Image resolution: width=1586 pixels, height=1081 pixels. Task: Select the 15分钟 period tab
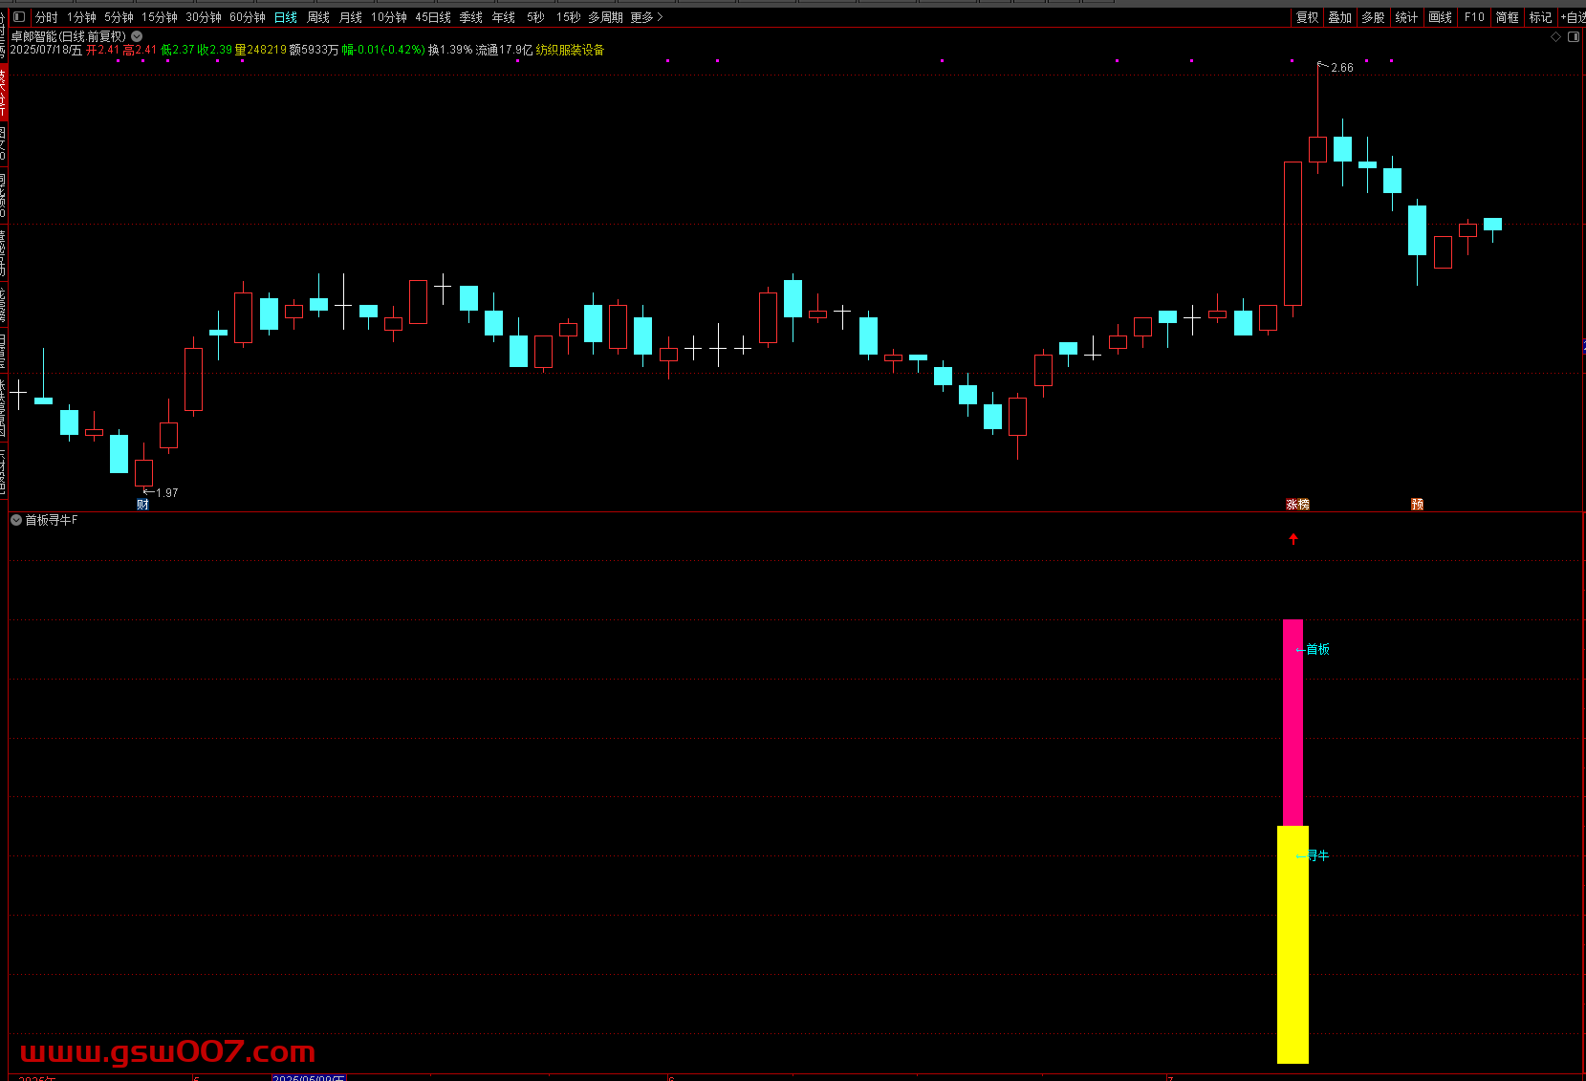point(160,17)
